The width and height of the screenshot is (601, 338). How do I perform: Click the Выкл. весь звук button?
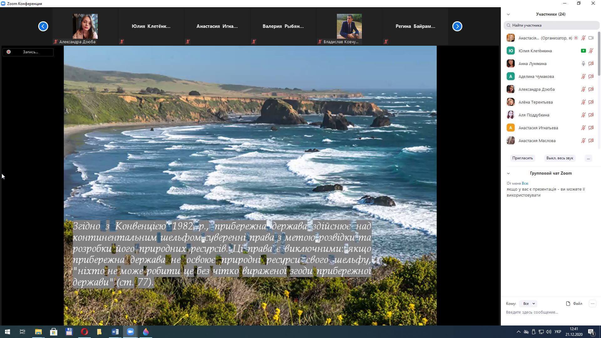[x=560, y=158]
